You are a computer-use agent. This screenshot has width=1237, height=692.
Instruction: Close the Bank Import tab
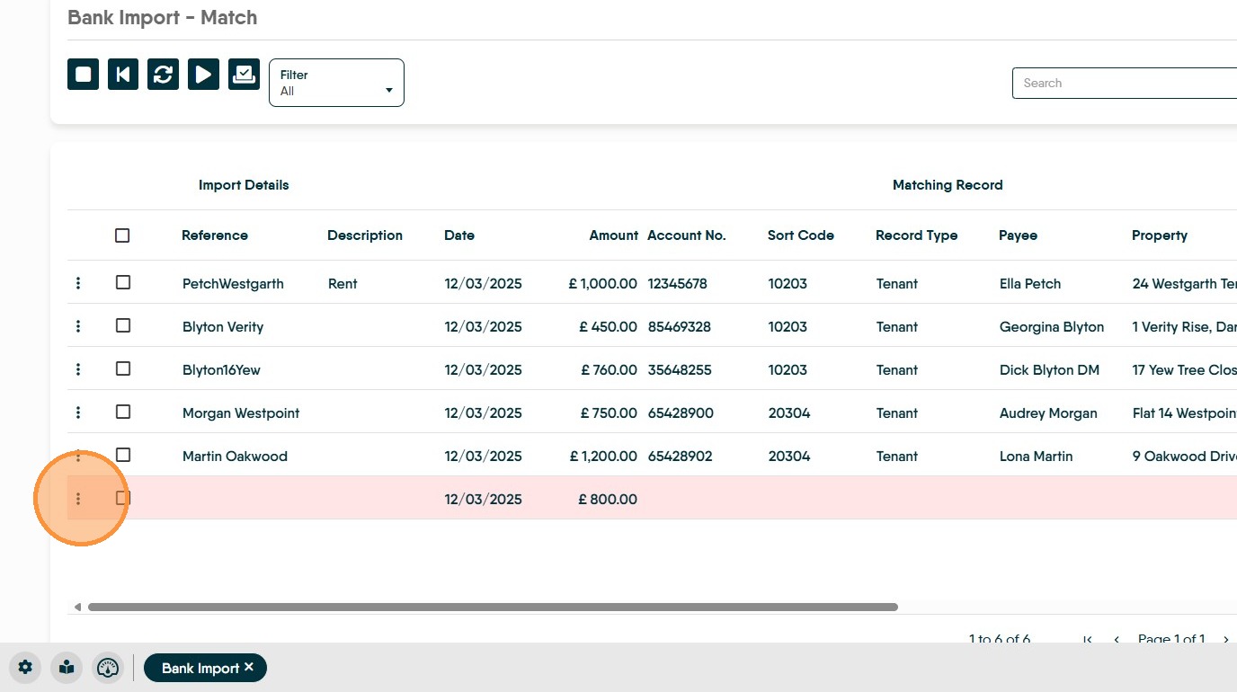point(249,667)
